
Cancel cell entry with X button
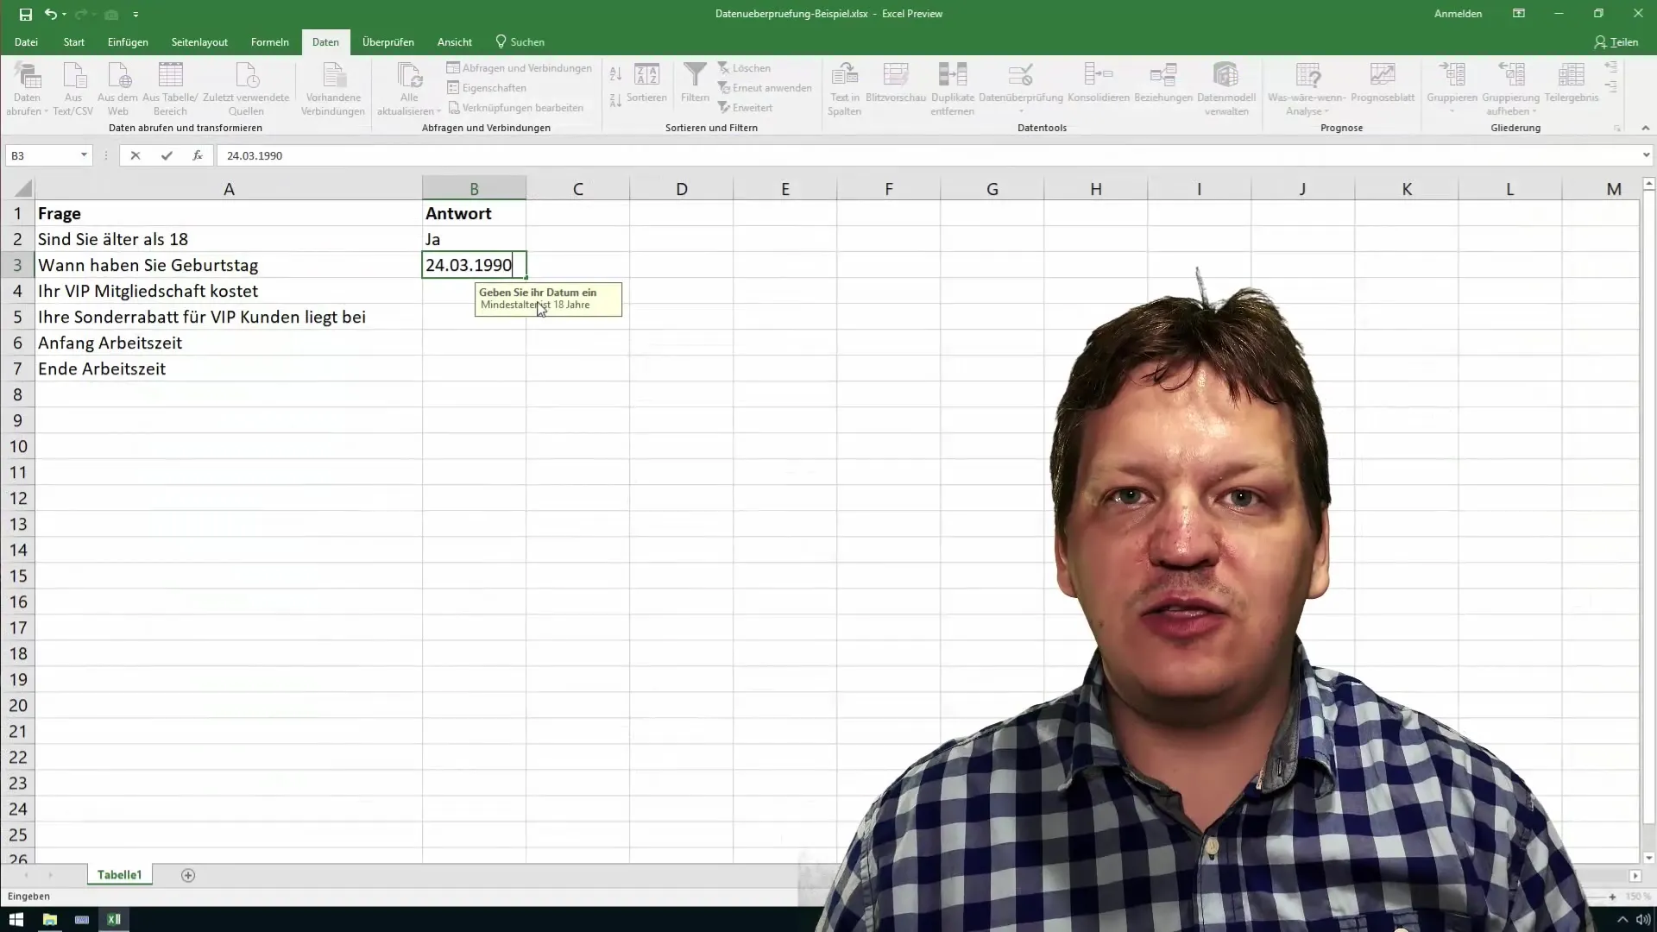pyautogui.click(x=135, y=155)
